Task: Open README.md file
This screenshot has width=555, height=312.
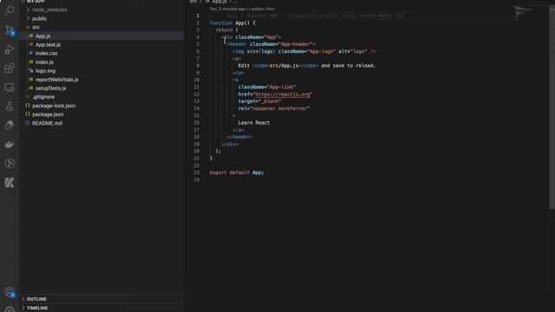Action: click(x=47, y=123)
